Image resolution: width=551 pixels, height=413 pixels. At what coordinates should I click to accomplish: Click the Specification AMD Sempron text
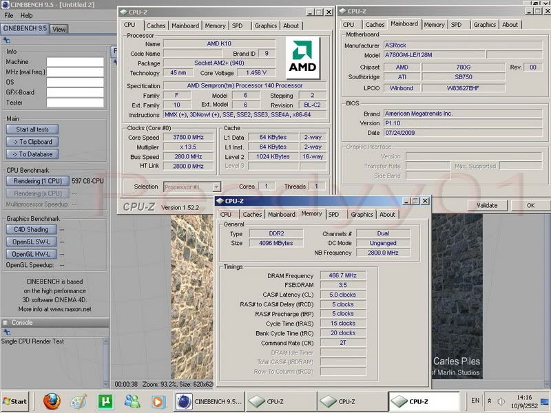click(x=245, y=85)
